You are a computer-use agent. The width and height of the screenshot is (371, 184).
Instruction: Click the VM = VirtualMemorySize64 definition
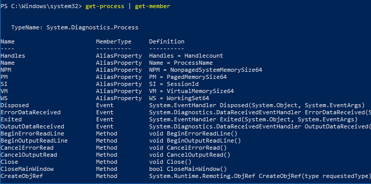pos(192,91)
